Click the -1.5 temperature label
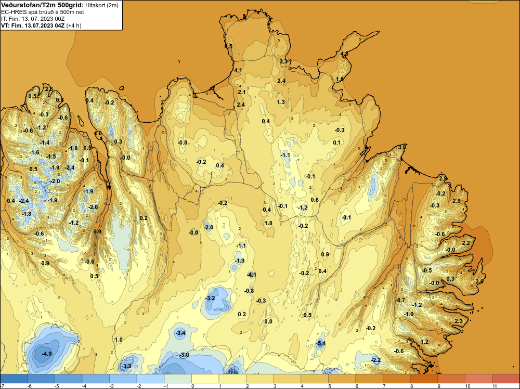 point(51,157)
